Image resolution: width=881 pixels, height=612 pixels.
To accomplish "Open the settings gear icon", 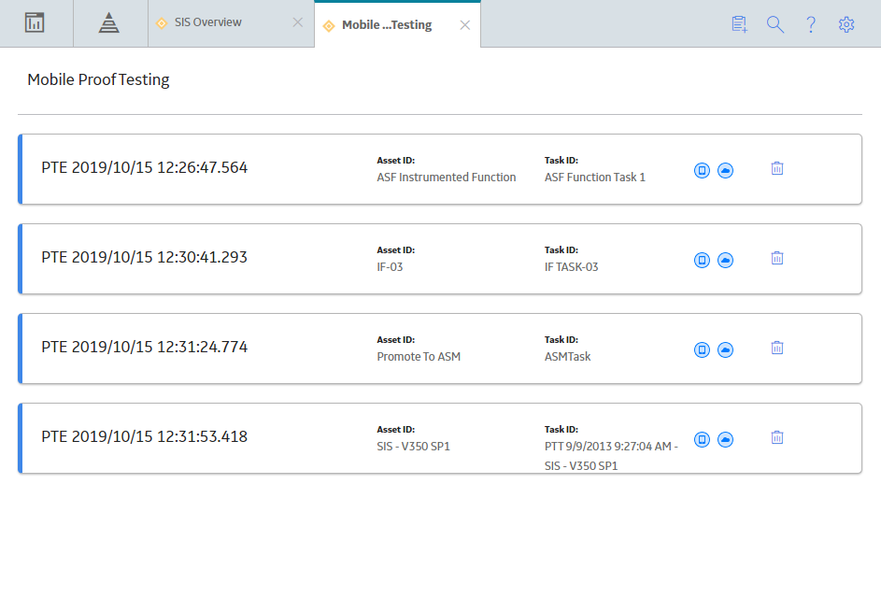I will coord(846,24).
